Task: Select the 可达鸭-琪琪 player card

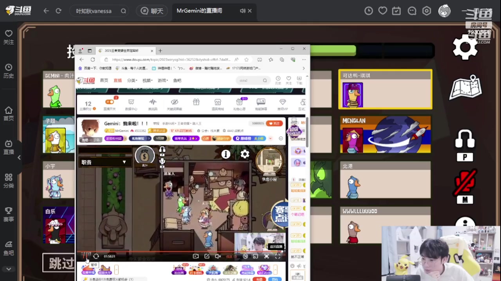Action: [386, 89]
